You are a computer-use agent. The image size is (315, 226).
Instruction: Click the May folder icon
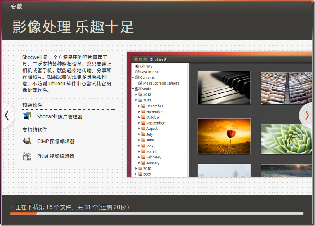coord(143,146)
